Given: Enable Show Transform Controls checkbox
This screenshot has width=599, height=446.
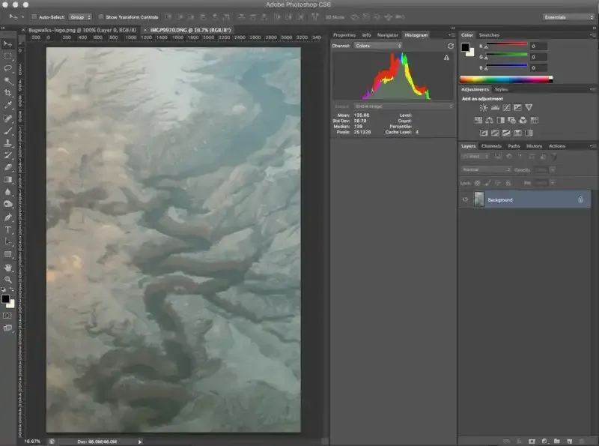Looking at the screenshot, I should click(102, 16).
